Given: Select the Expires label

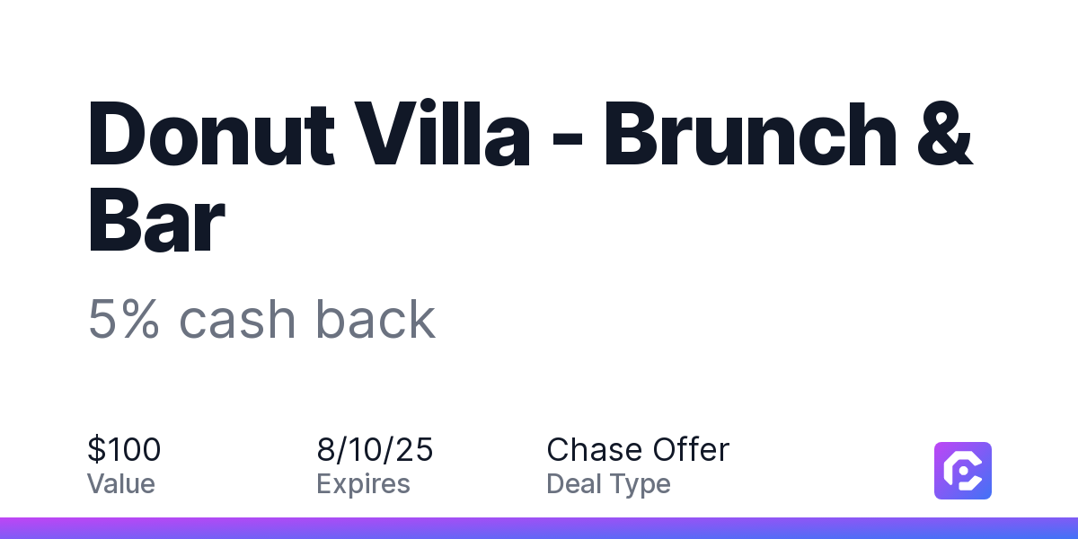Looking at the screenshot, I should (363, 484).
